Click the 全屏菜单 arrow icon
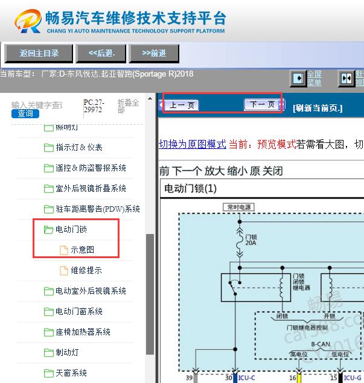Image resolution: width=364 pixels, height=383 pixels. [x=298, y=78]
